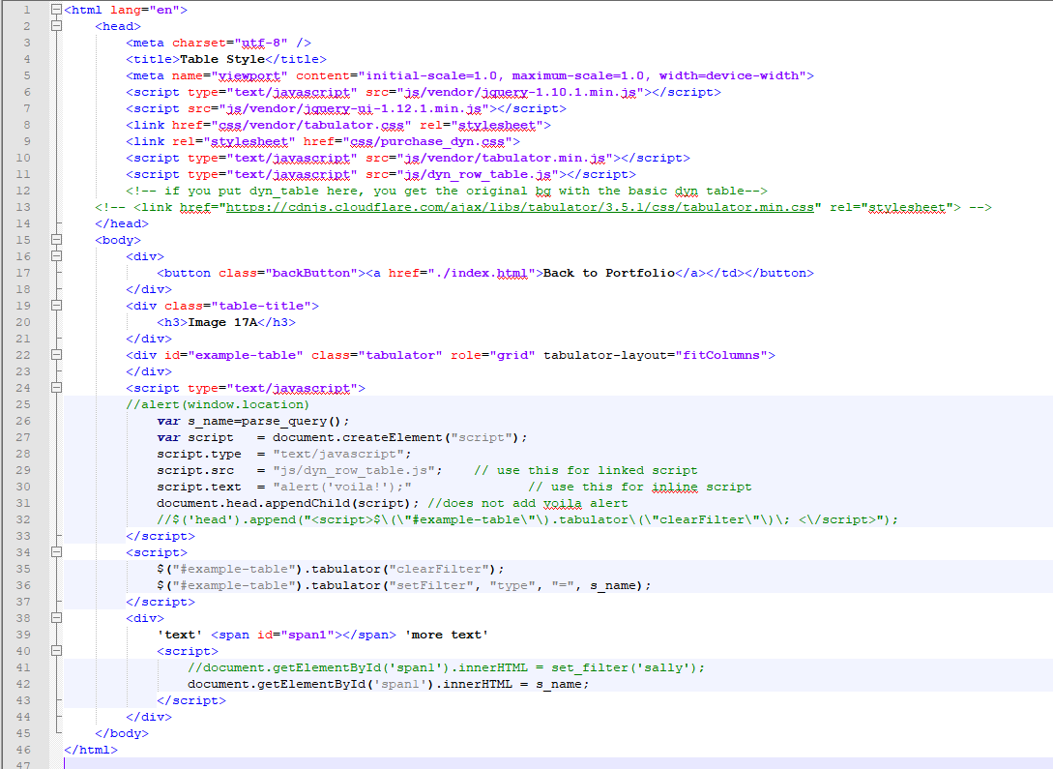Image resolution: width=1053 pixels, height=769 pixels.
Task: Click 'script.src' assignment on line 29
Action: coord(195,470)
